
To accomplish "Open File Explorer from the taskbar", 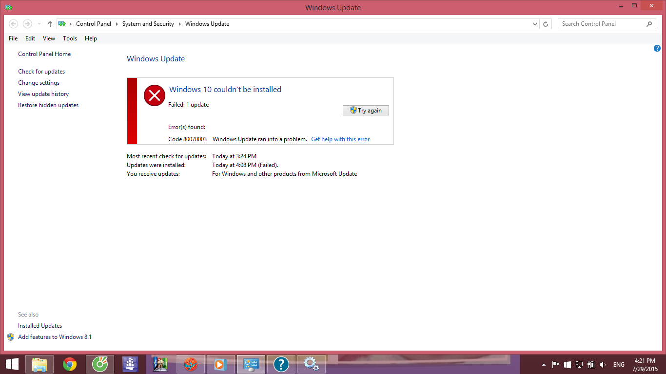I will click(39, 364).
